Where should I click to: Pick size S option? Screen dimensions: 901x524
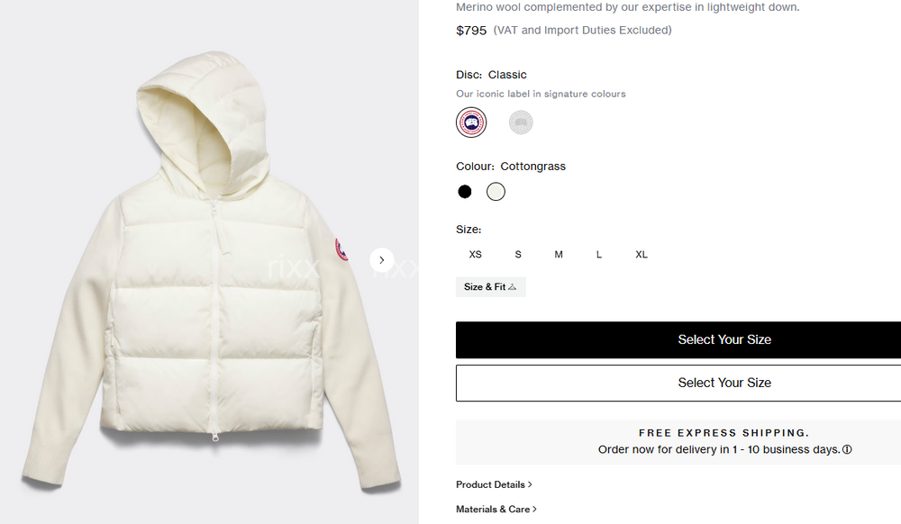518,255
